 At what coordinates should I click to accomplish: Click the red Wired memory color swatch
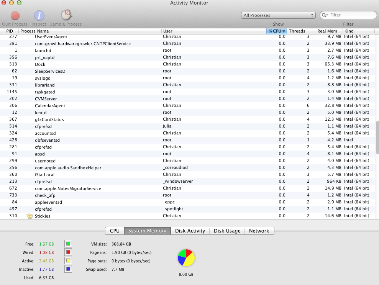[x=68, y=252]
